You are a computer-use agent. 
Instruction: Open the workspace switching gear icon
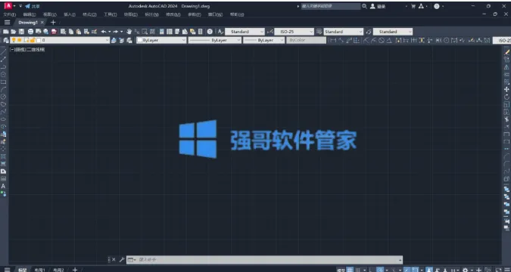(466, 270)
